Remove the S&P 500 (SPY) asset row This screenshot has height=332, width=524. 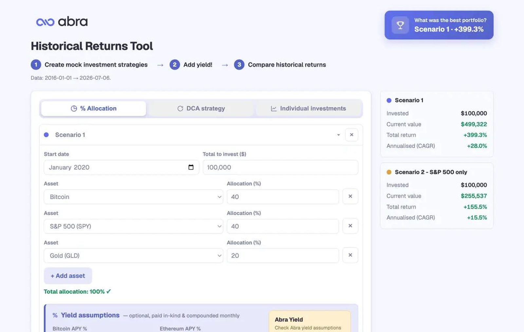coord(350,226)
